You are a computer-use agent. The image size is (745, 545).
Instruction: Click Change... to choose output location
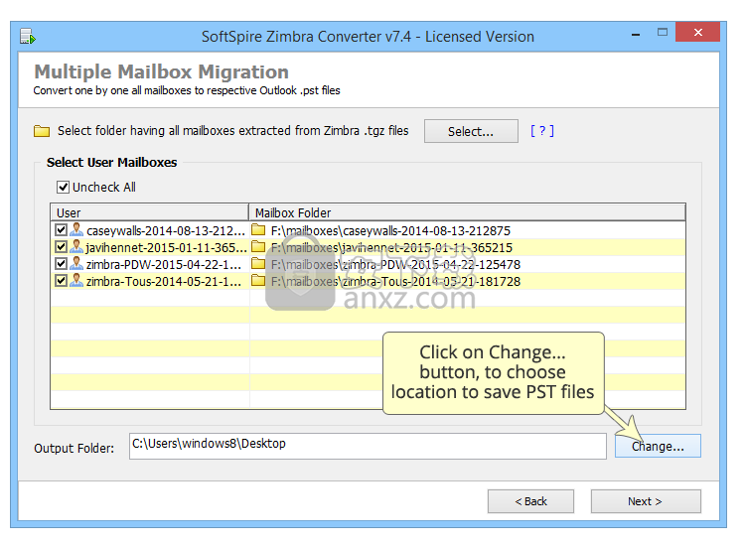click(x=658, y=447)
